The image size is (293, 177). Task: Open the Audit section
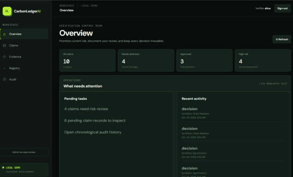click(24, 80)
